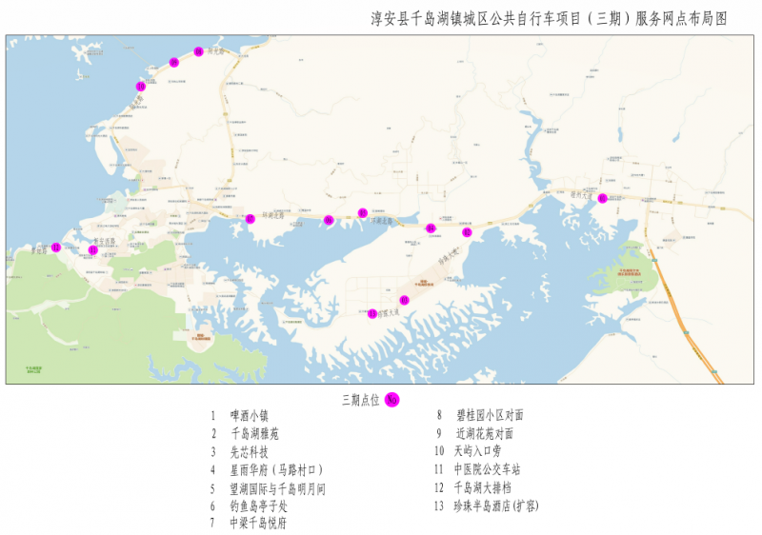Click legend entry 1 啤酒小镇
This screenshot has width=762, height=535.
click(250, 416)
